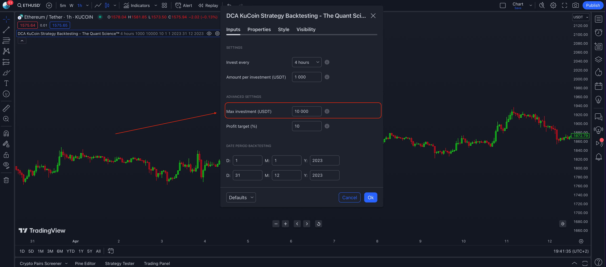Open the USDT currency dropdown

click(x=580, y=17)
